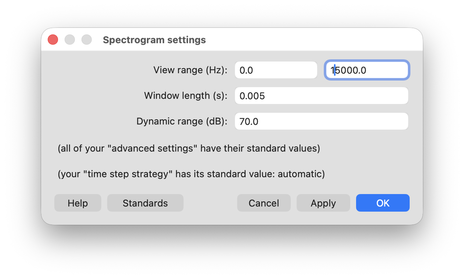Click the "View range (Hz):" label
Screen dimensions: 464x279
[x=191, y=70]
